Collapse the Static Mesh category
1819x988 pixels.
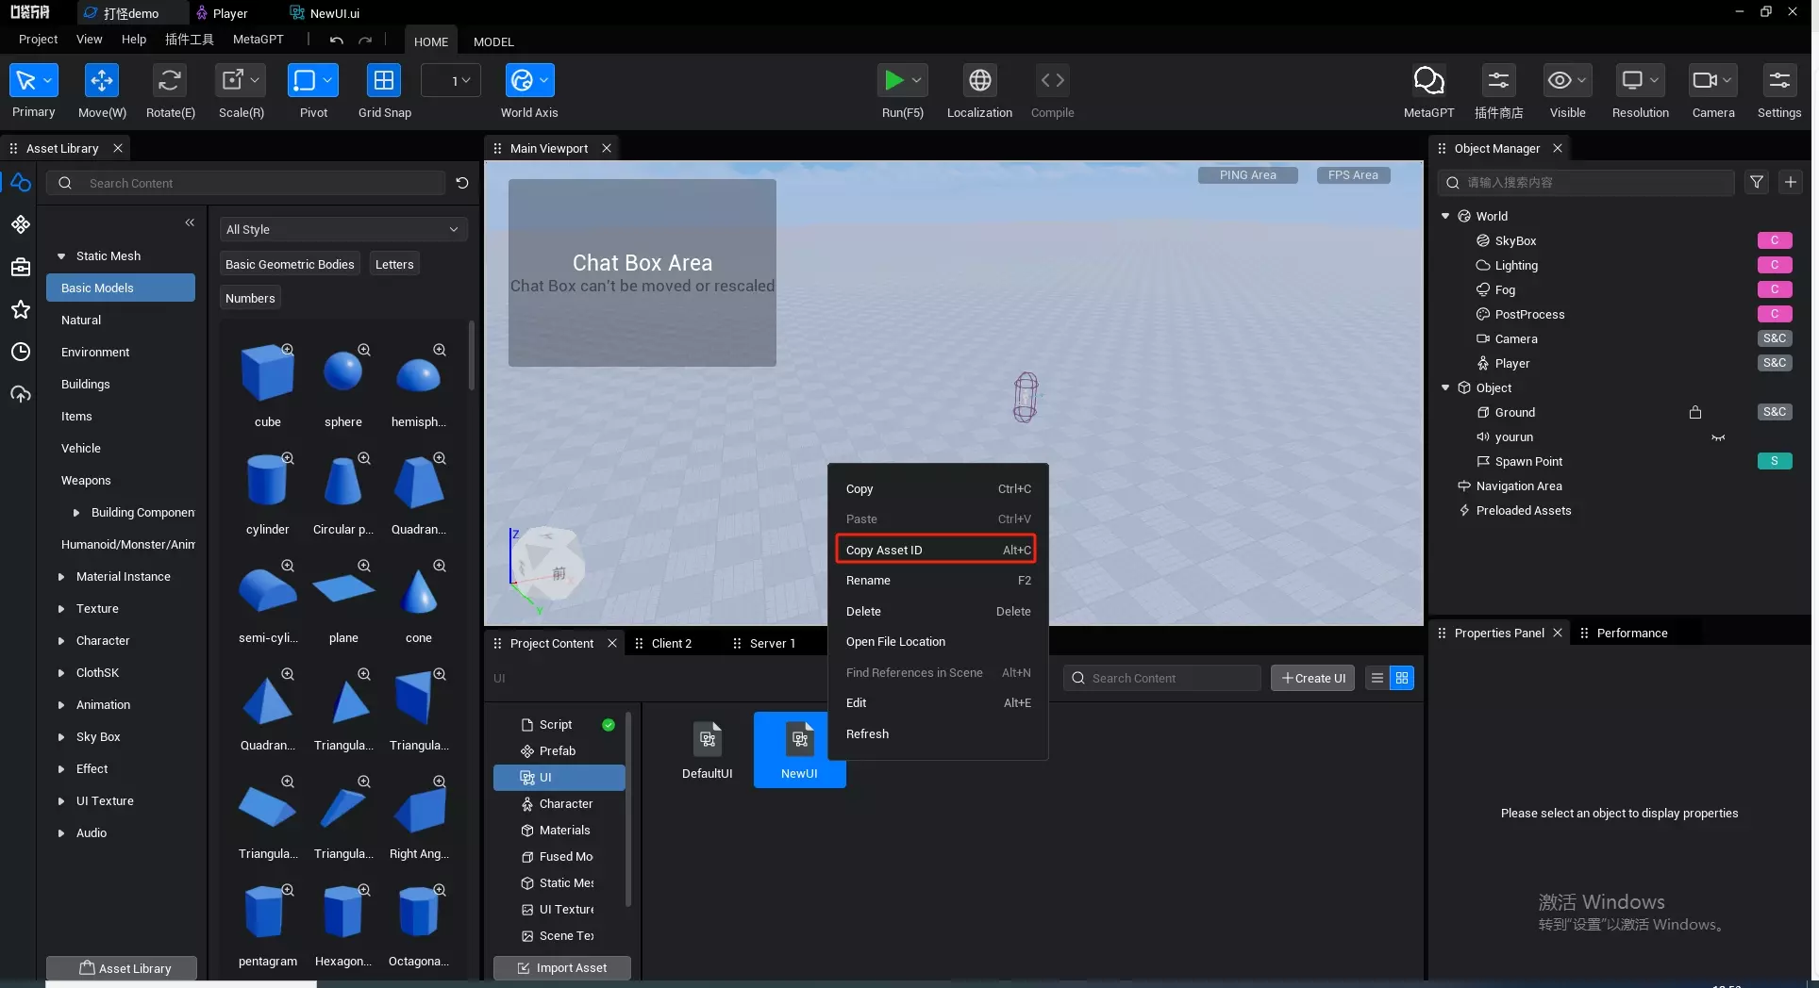coord(61,255)
